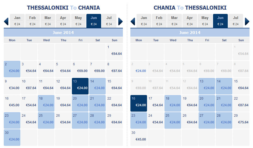The image size is (253, 148).
Task: Pick June 6 outbound fare €69.00
Action: 80,69
